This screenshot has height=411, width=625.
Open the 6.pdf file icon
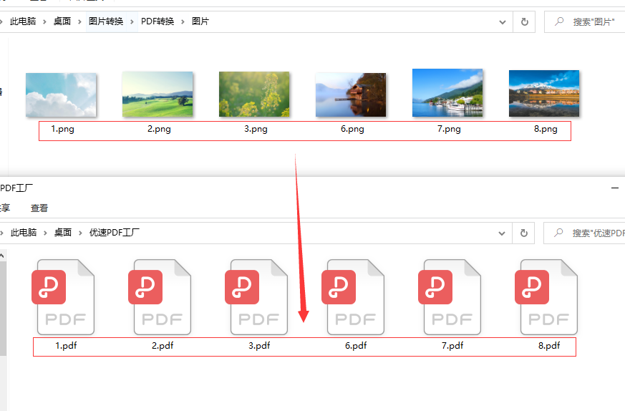[353, 297]
